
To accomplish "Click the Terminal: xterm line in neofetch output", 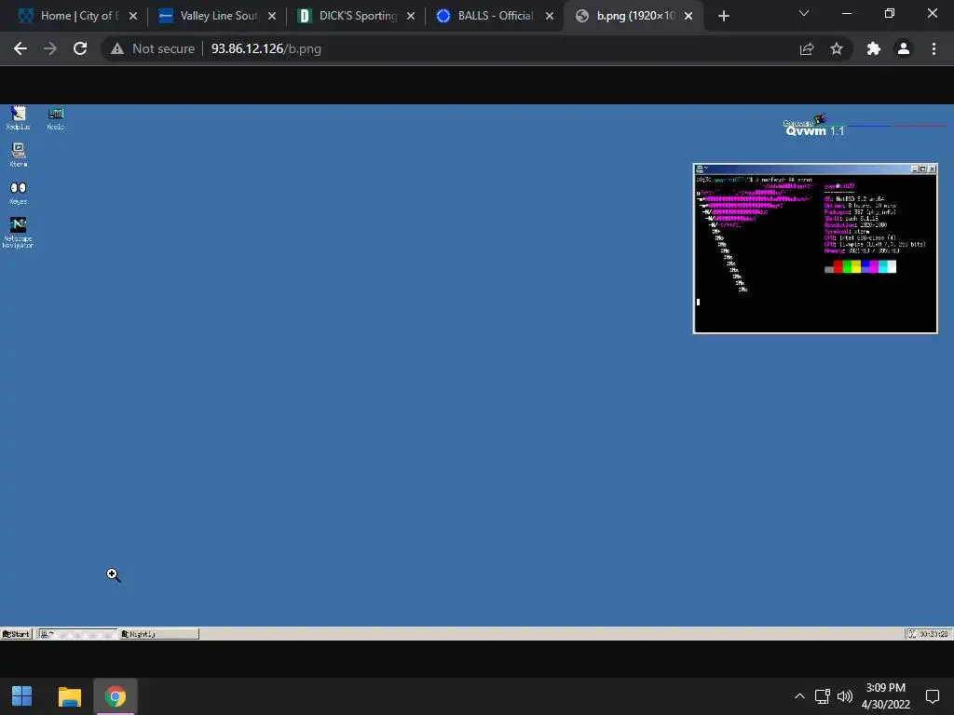I will [847, 232].
